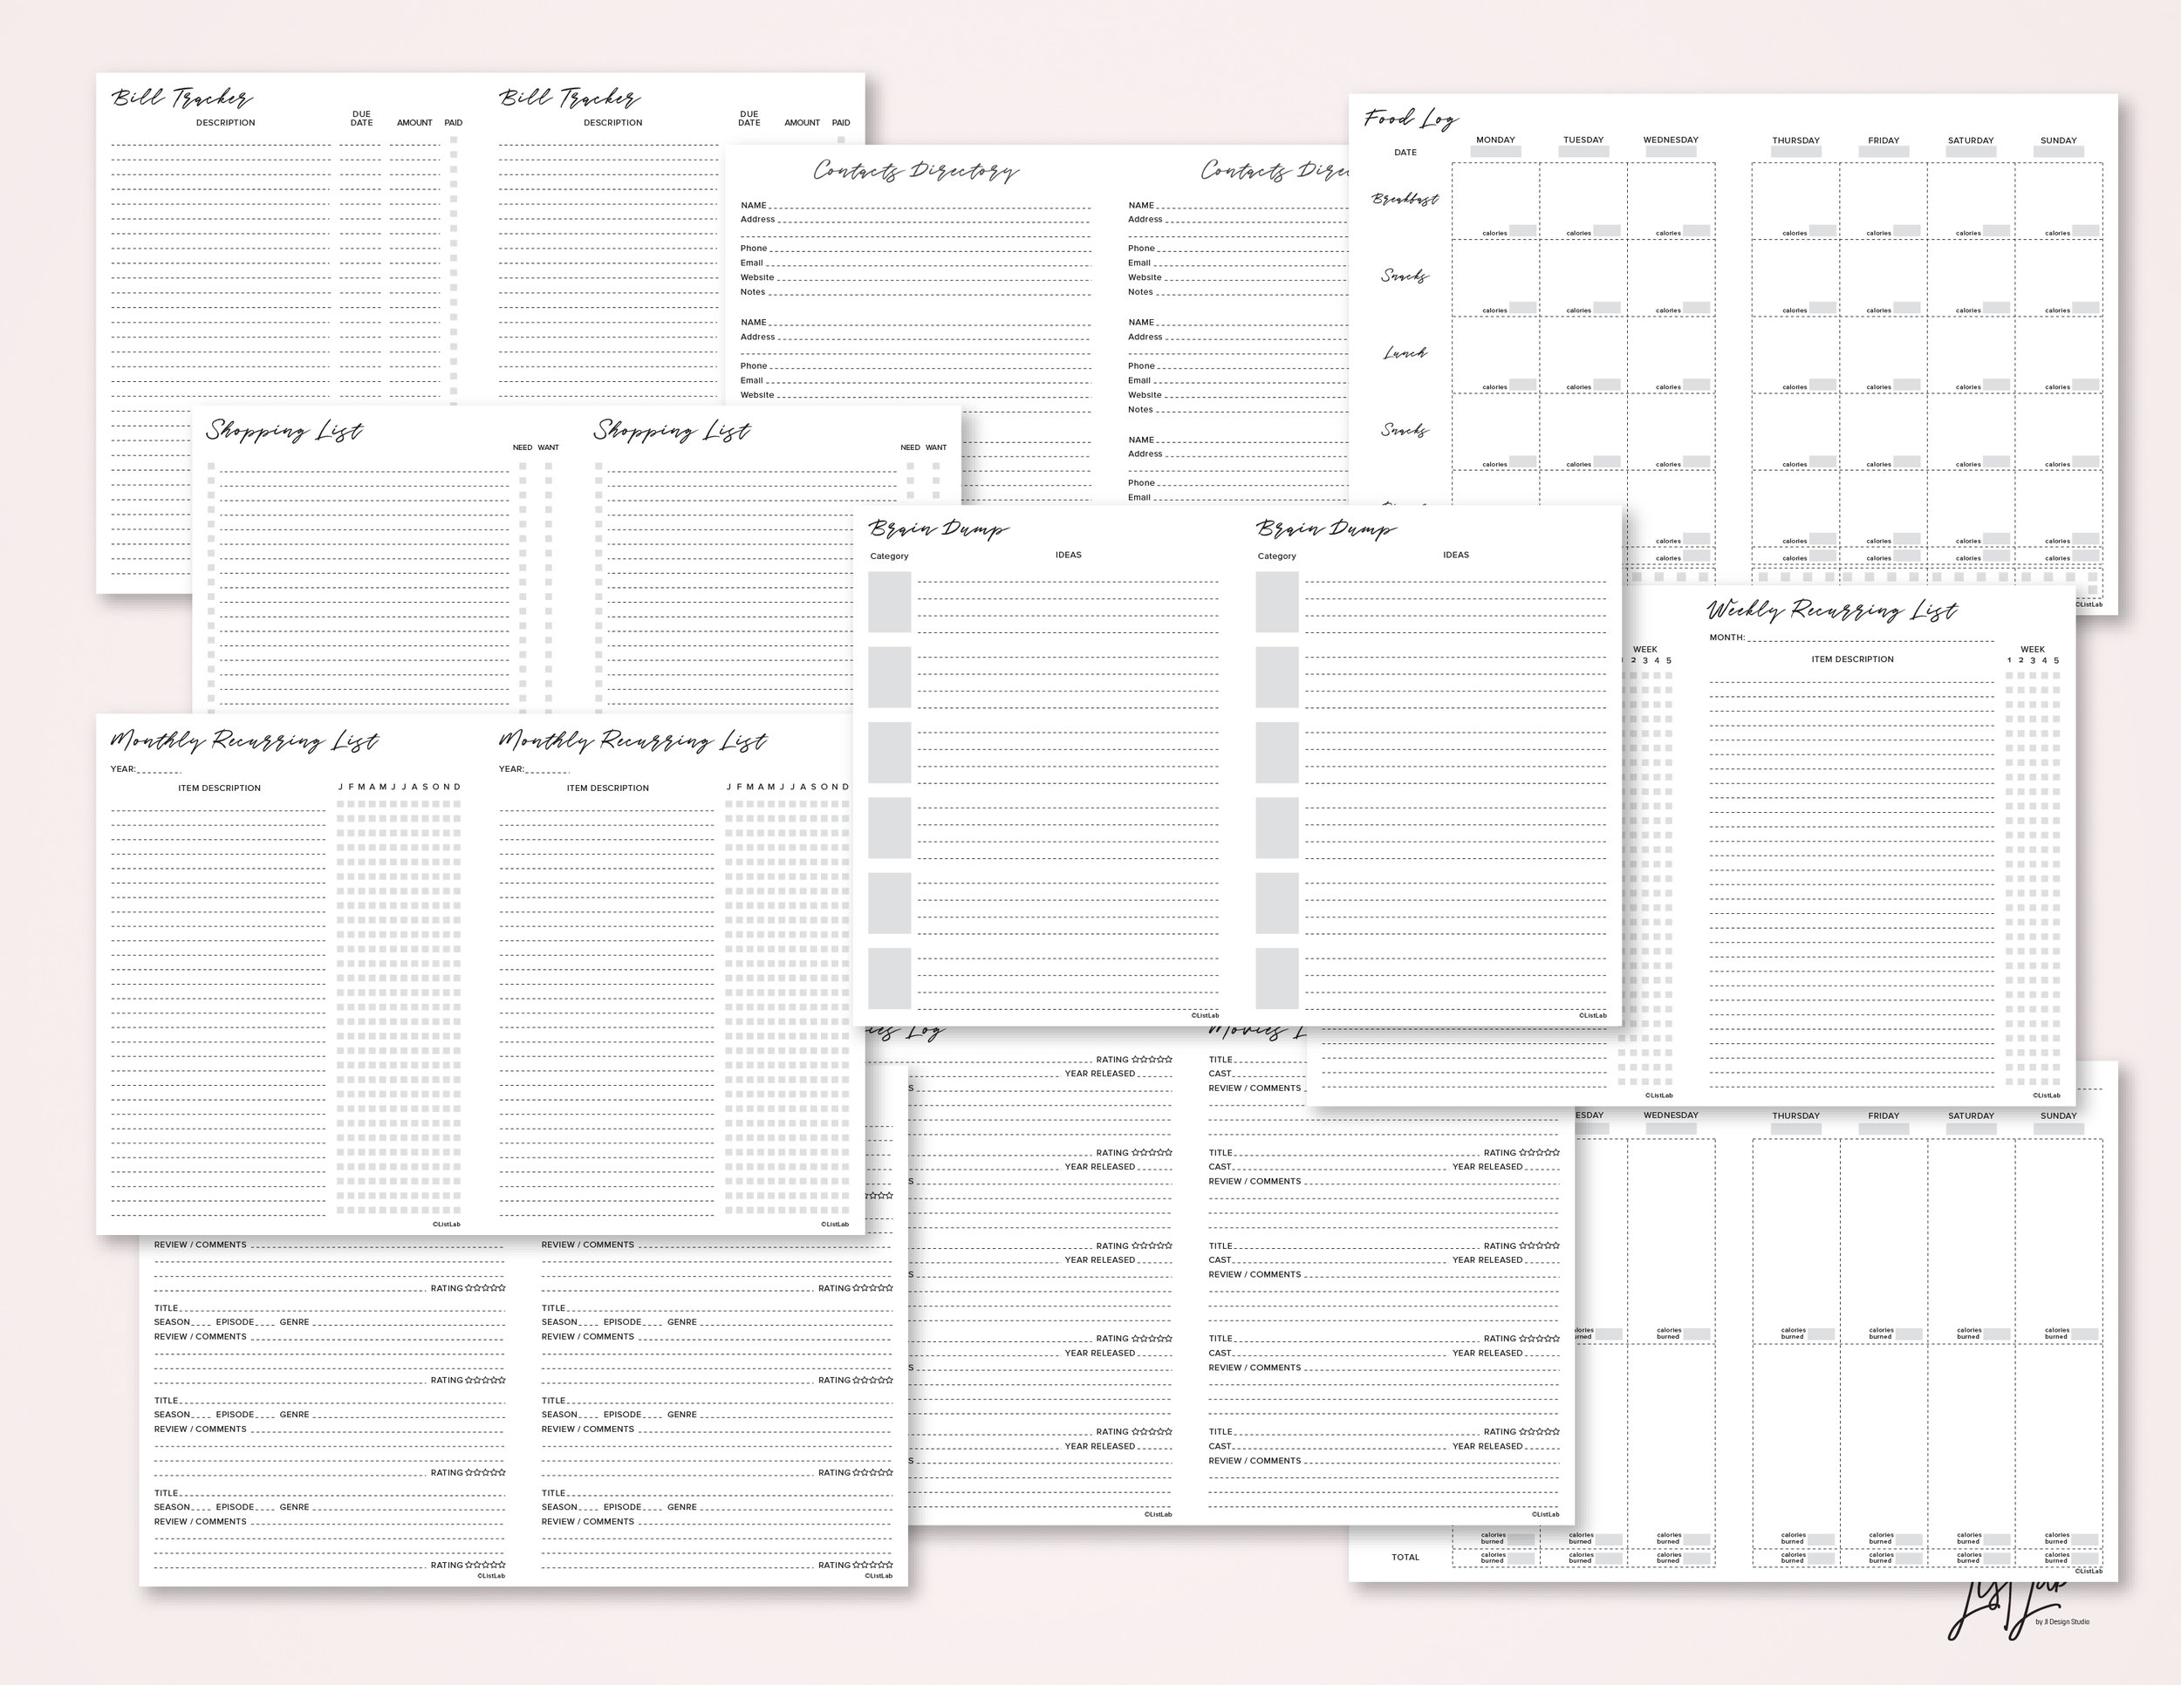The image size is (2181, 1685).
Task: Select the MONTH: field on Weekly Recurring List
Action: tap(1850, 637)
